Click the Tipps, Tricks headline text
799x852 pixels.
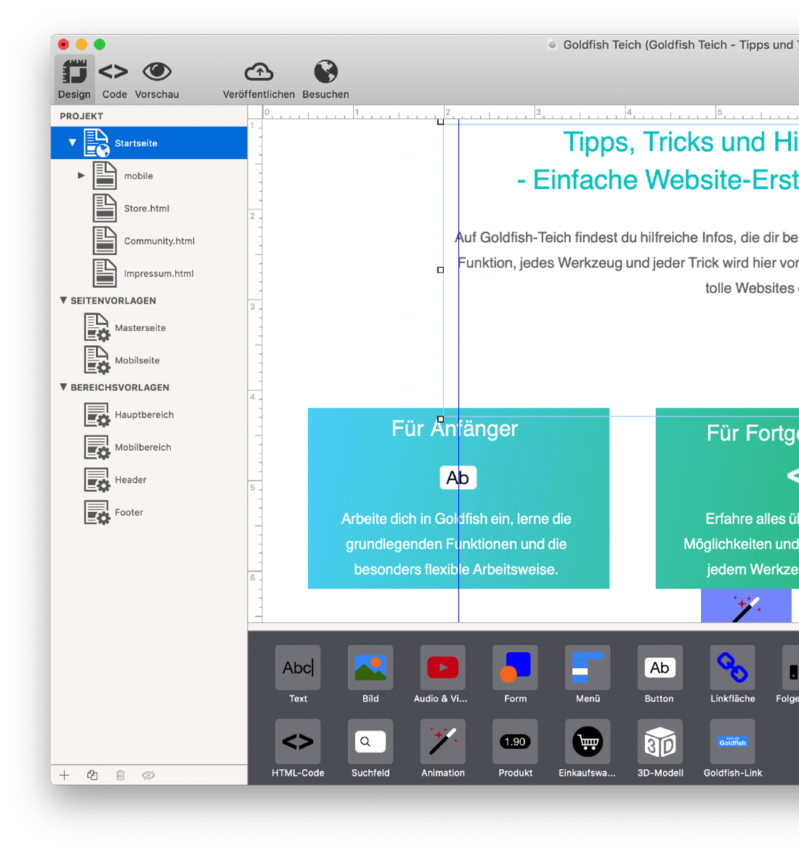680,142
